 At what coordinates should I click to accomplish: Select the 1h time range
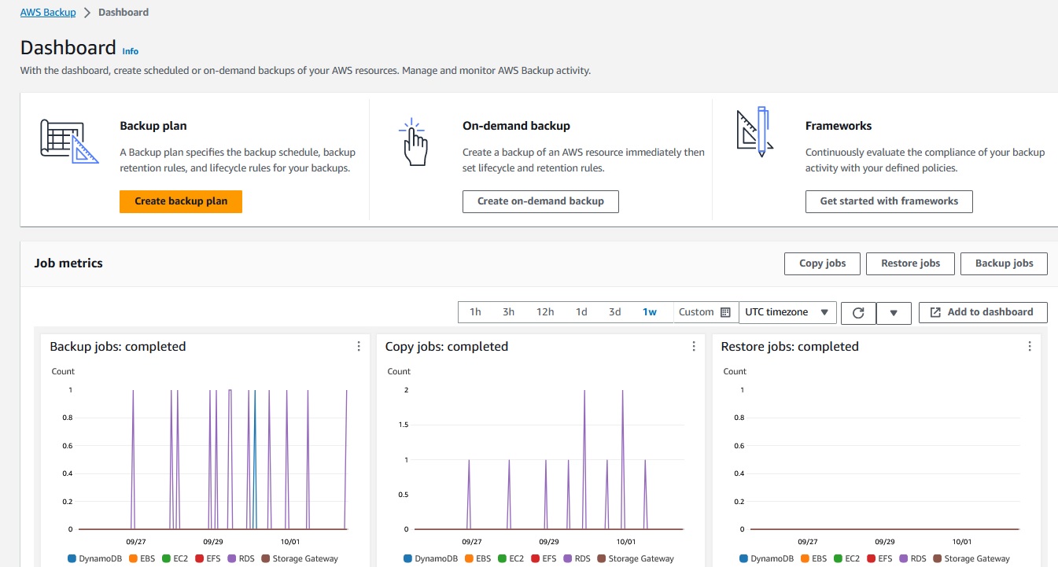point(475,312)
